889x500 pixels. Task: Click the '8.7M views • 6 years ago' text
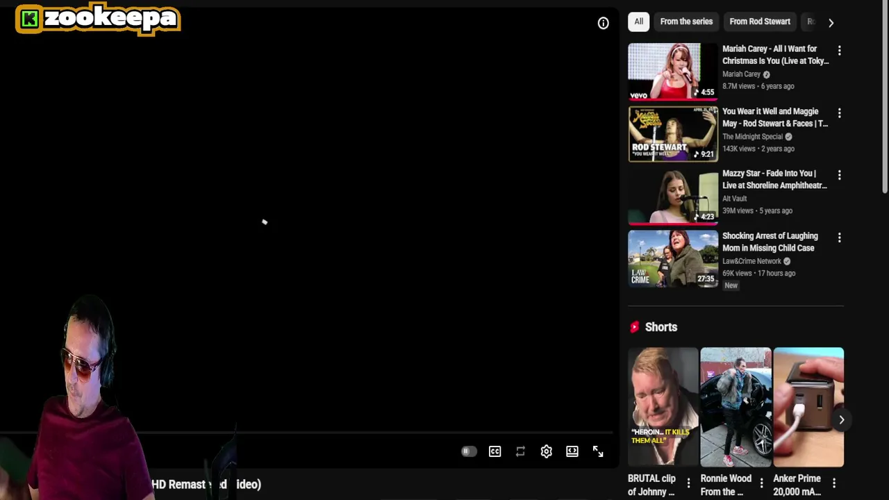coord(758,86)
